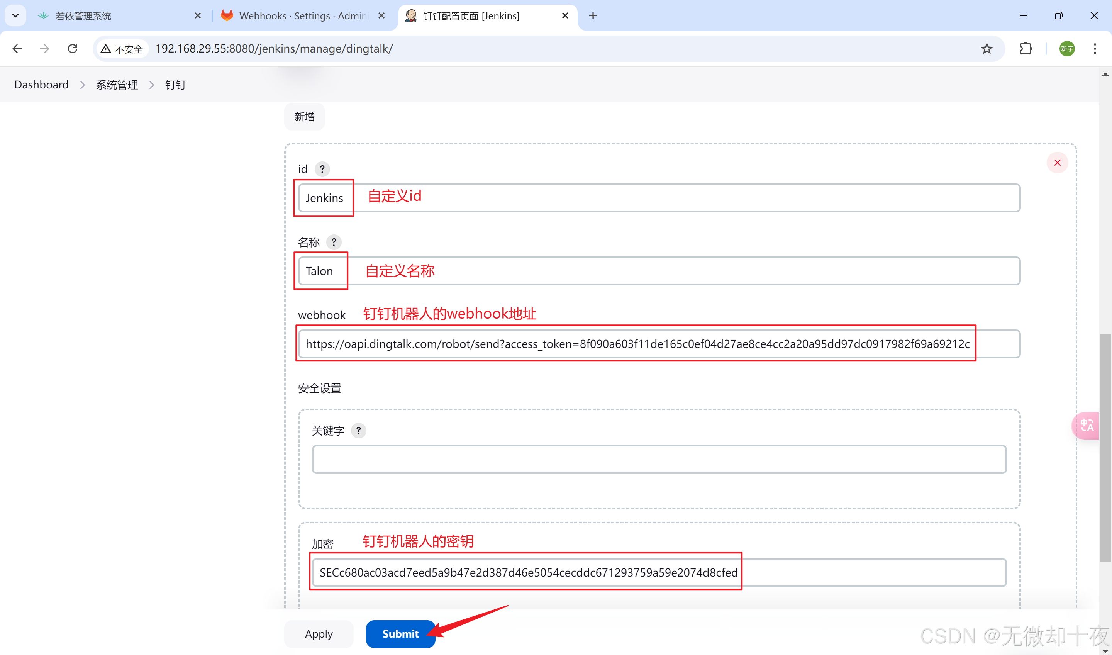Click the 新增 add button
Image resolution: width=1112 pixels, height=655 pixels.
305,117
